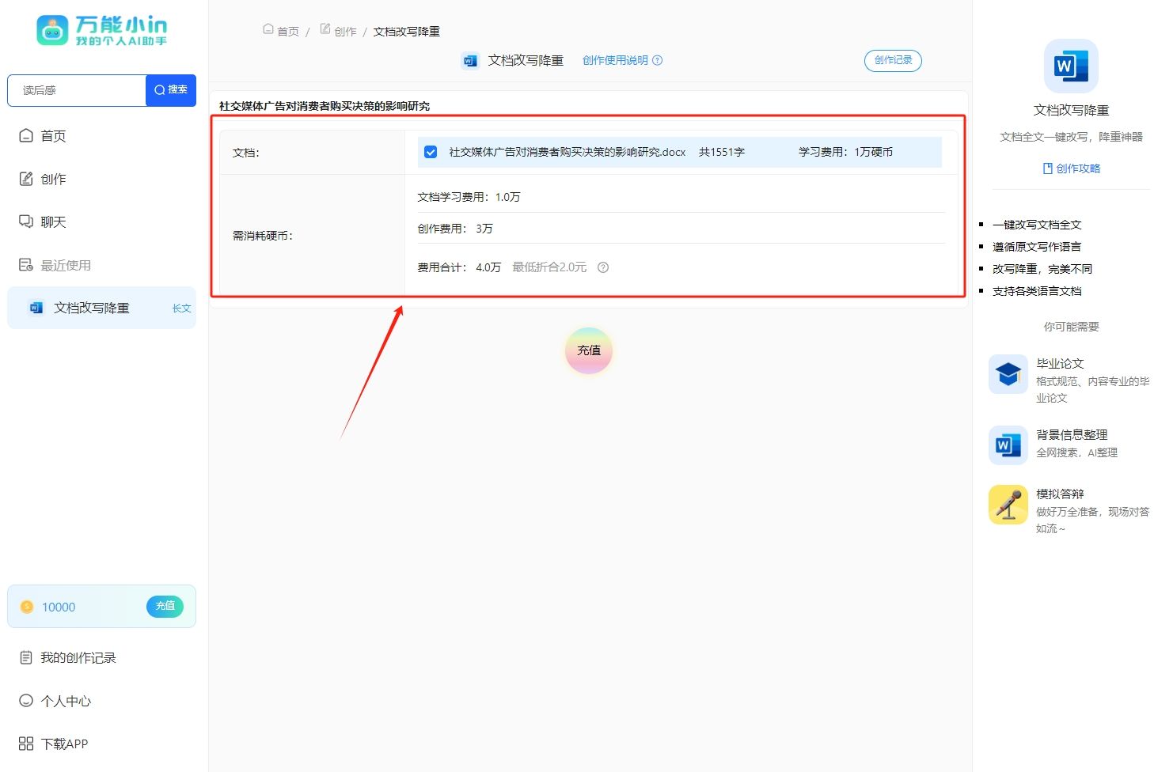Click the 文档改写降重 breadcrumb text
This screenshot has height=772, width=1154.
click(407, 32)
